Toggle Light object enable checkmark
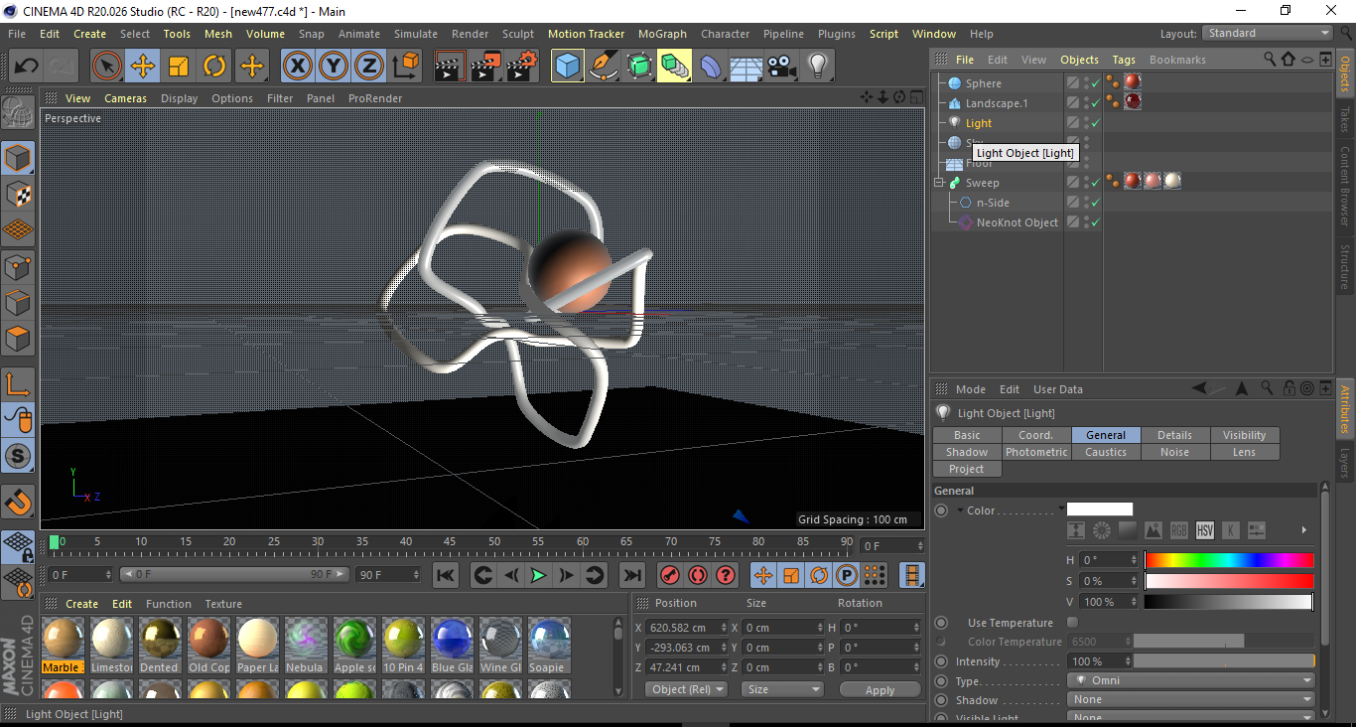Screen dimensions: 1356x727 (x=1095, y=123)
